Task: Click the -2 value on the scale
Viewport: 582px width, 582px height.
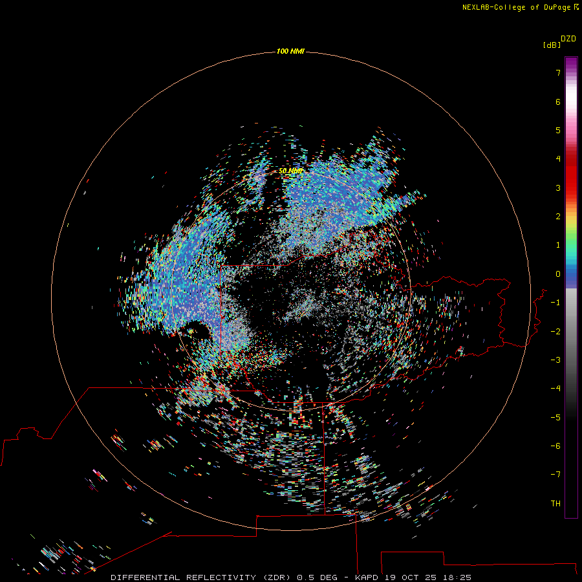Action: [555, 332]
